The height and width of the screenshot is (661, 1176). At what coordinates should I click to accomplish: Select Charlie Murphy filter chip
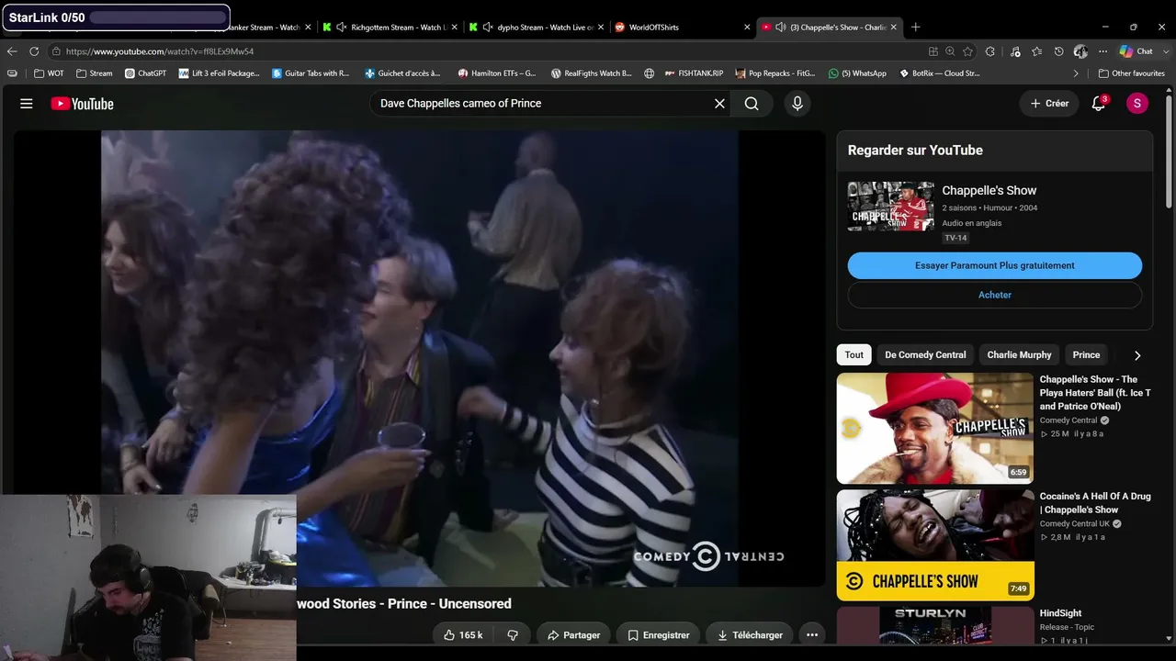1019,355
